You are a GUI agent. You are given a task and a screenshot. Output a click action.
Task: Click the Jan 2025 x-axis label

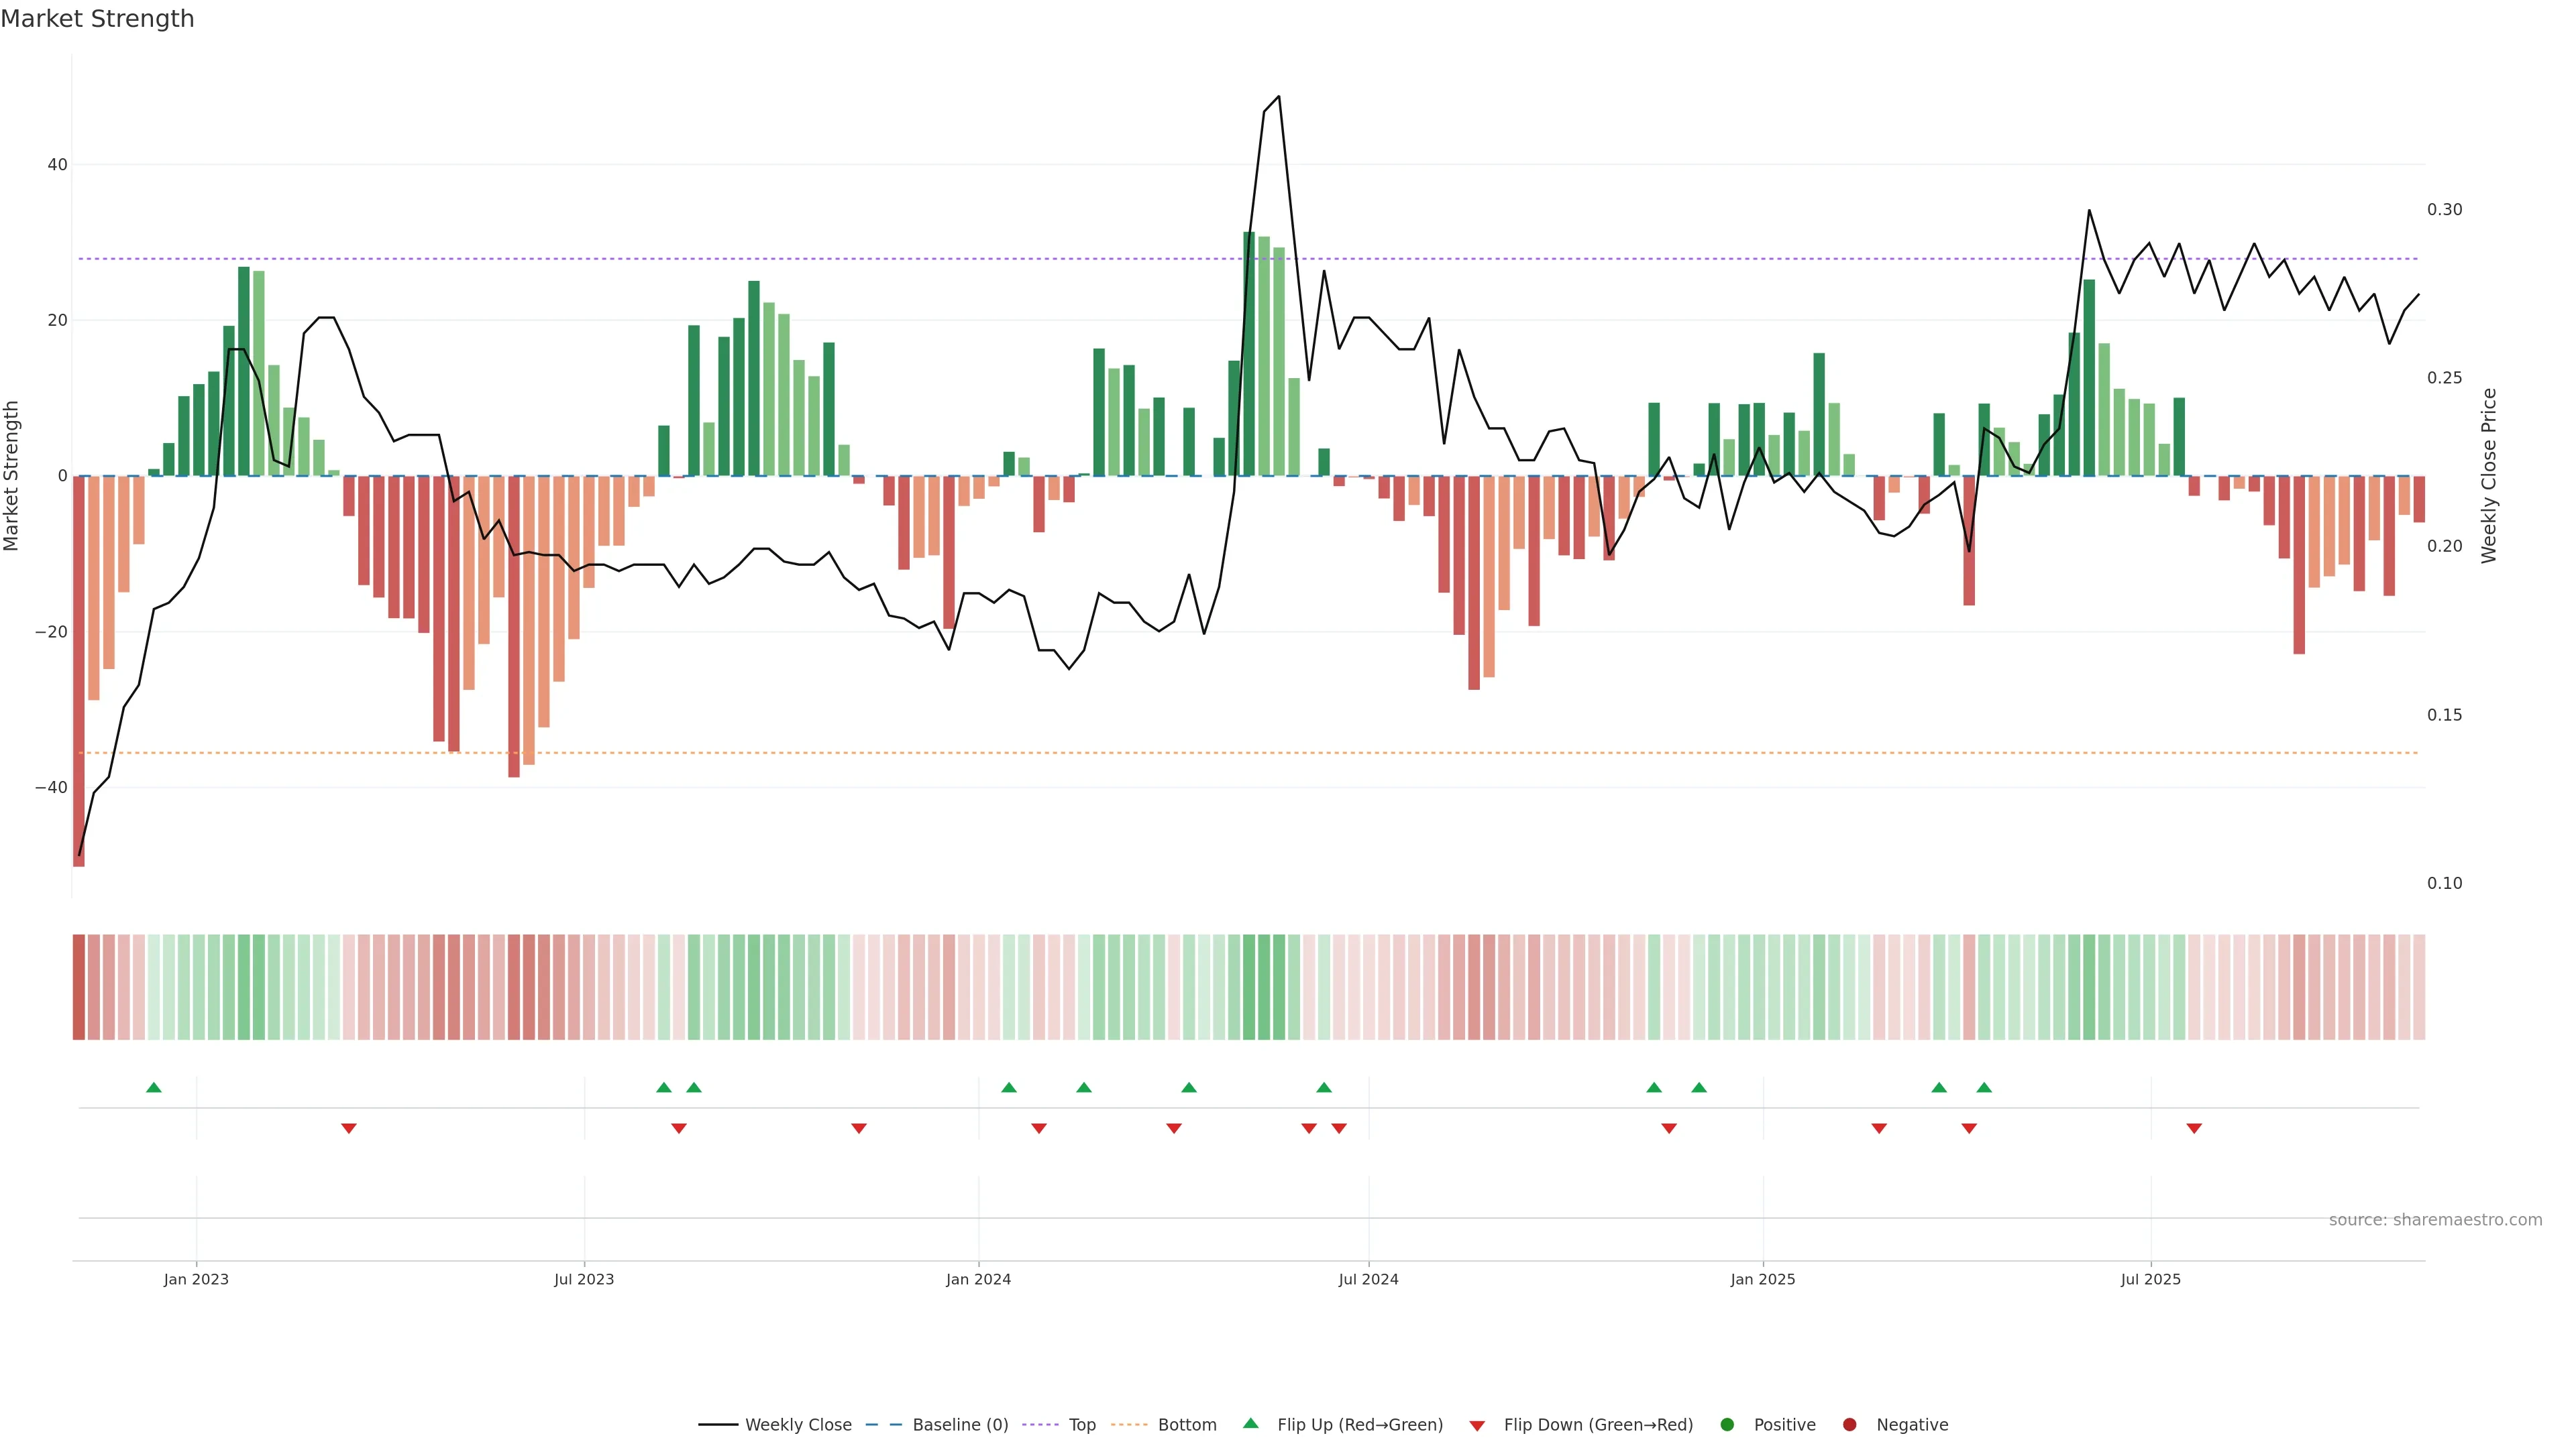click(x=1763, y=1279)
